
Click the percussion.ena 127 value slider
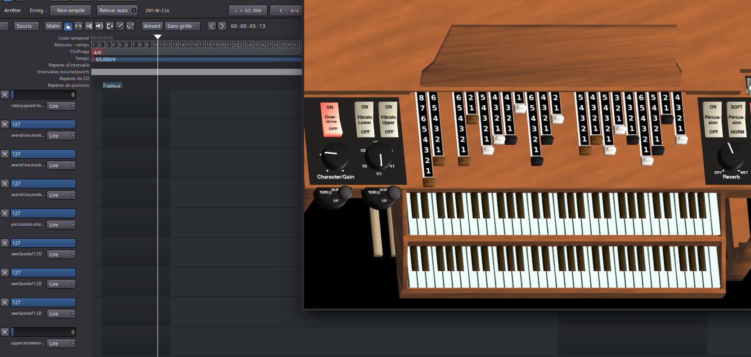pyautogui.click(x=43, y=213)
